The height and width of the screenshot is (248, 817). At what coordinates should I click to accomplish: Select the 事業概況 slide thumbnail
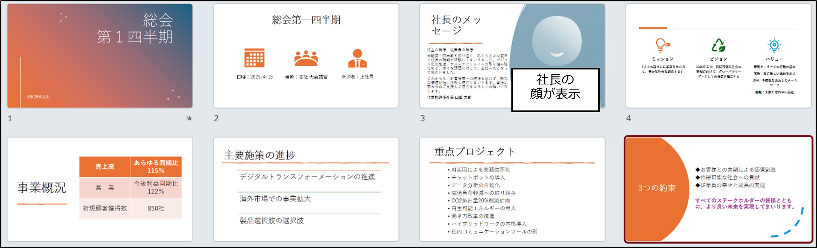click(x=100, y=189)
